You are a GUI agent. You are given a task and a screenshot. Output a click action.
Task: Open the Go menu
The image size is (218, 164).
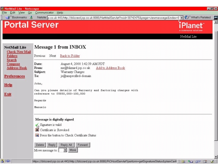[30, 13]
